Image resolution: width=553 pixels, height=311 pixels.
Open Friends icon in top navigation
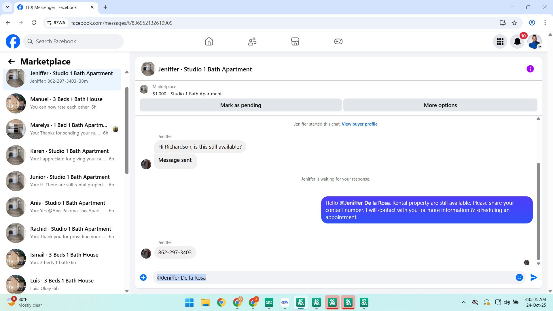(252, 41)
